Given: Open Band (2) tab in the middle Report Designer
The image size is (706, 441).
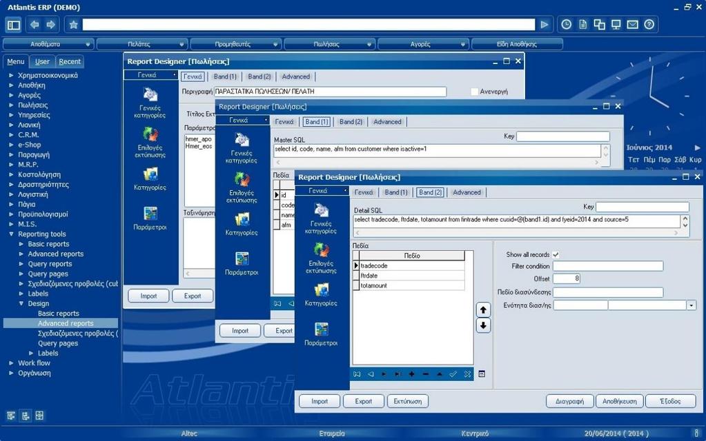Looking at the screenshot, I should [351, 122].
